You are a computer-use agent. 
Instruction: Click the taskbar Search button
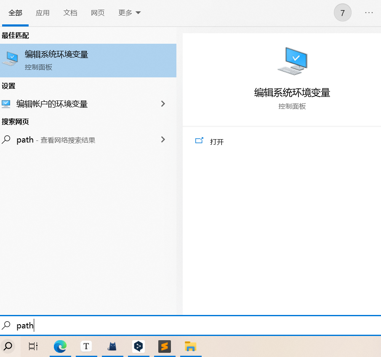point(8,346)
